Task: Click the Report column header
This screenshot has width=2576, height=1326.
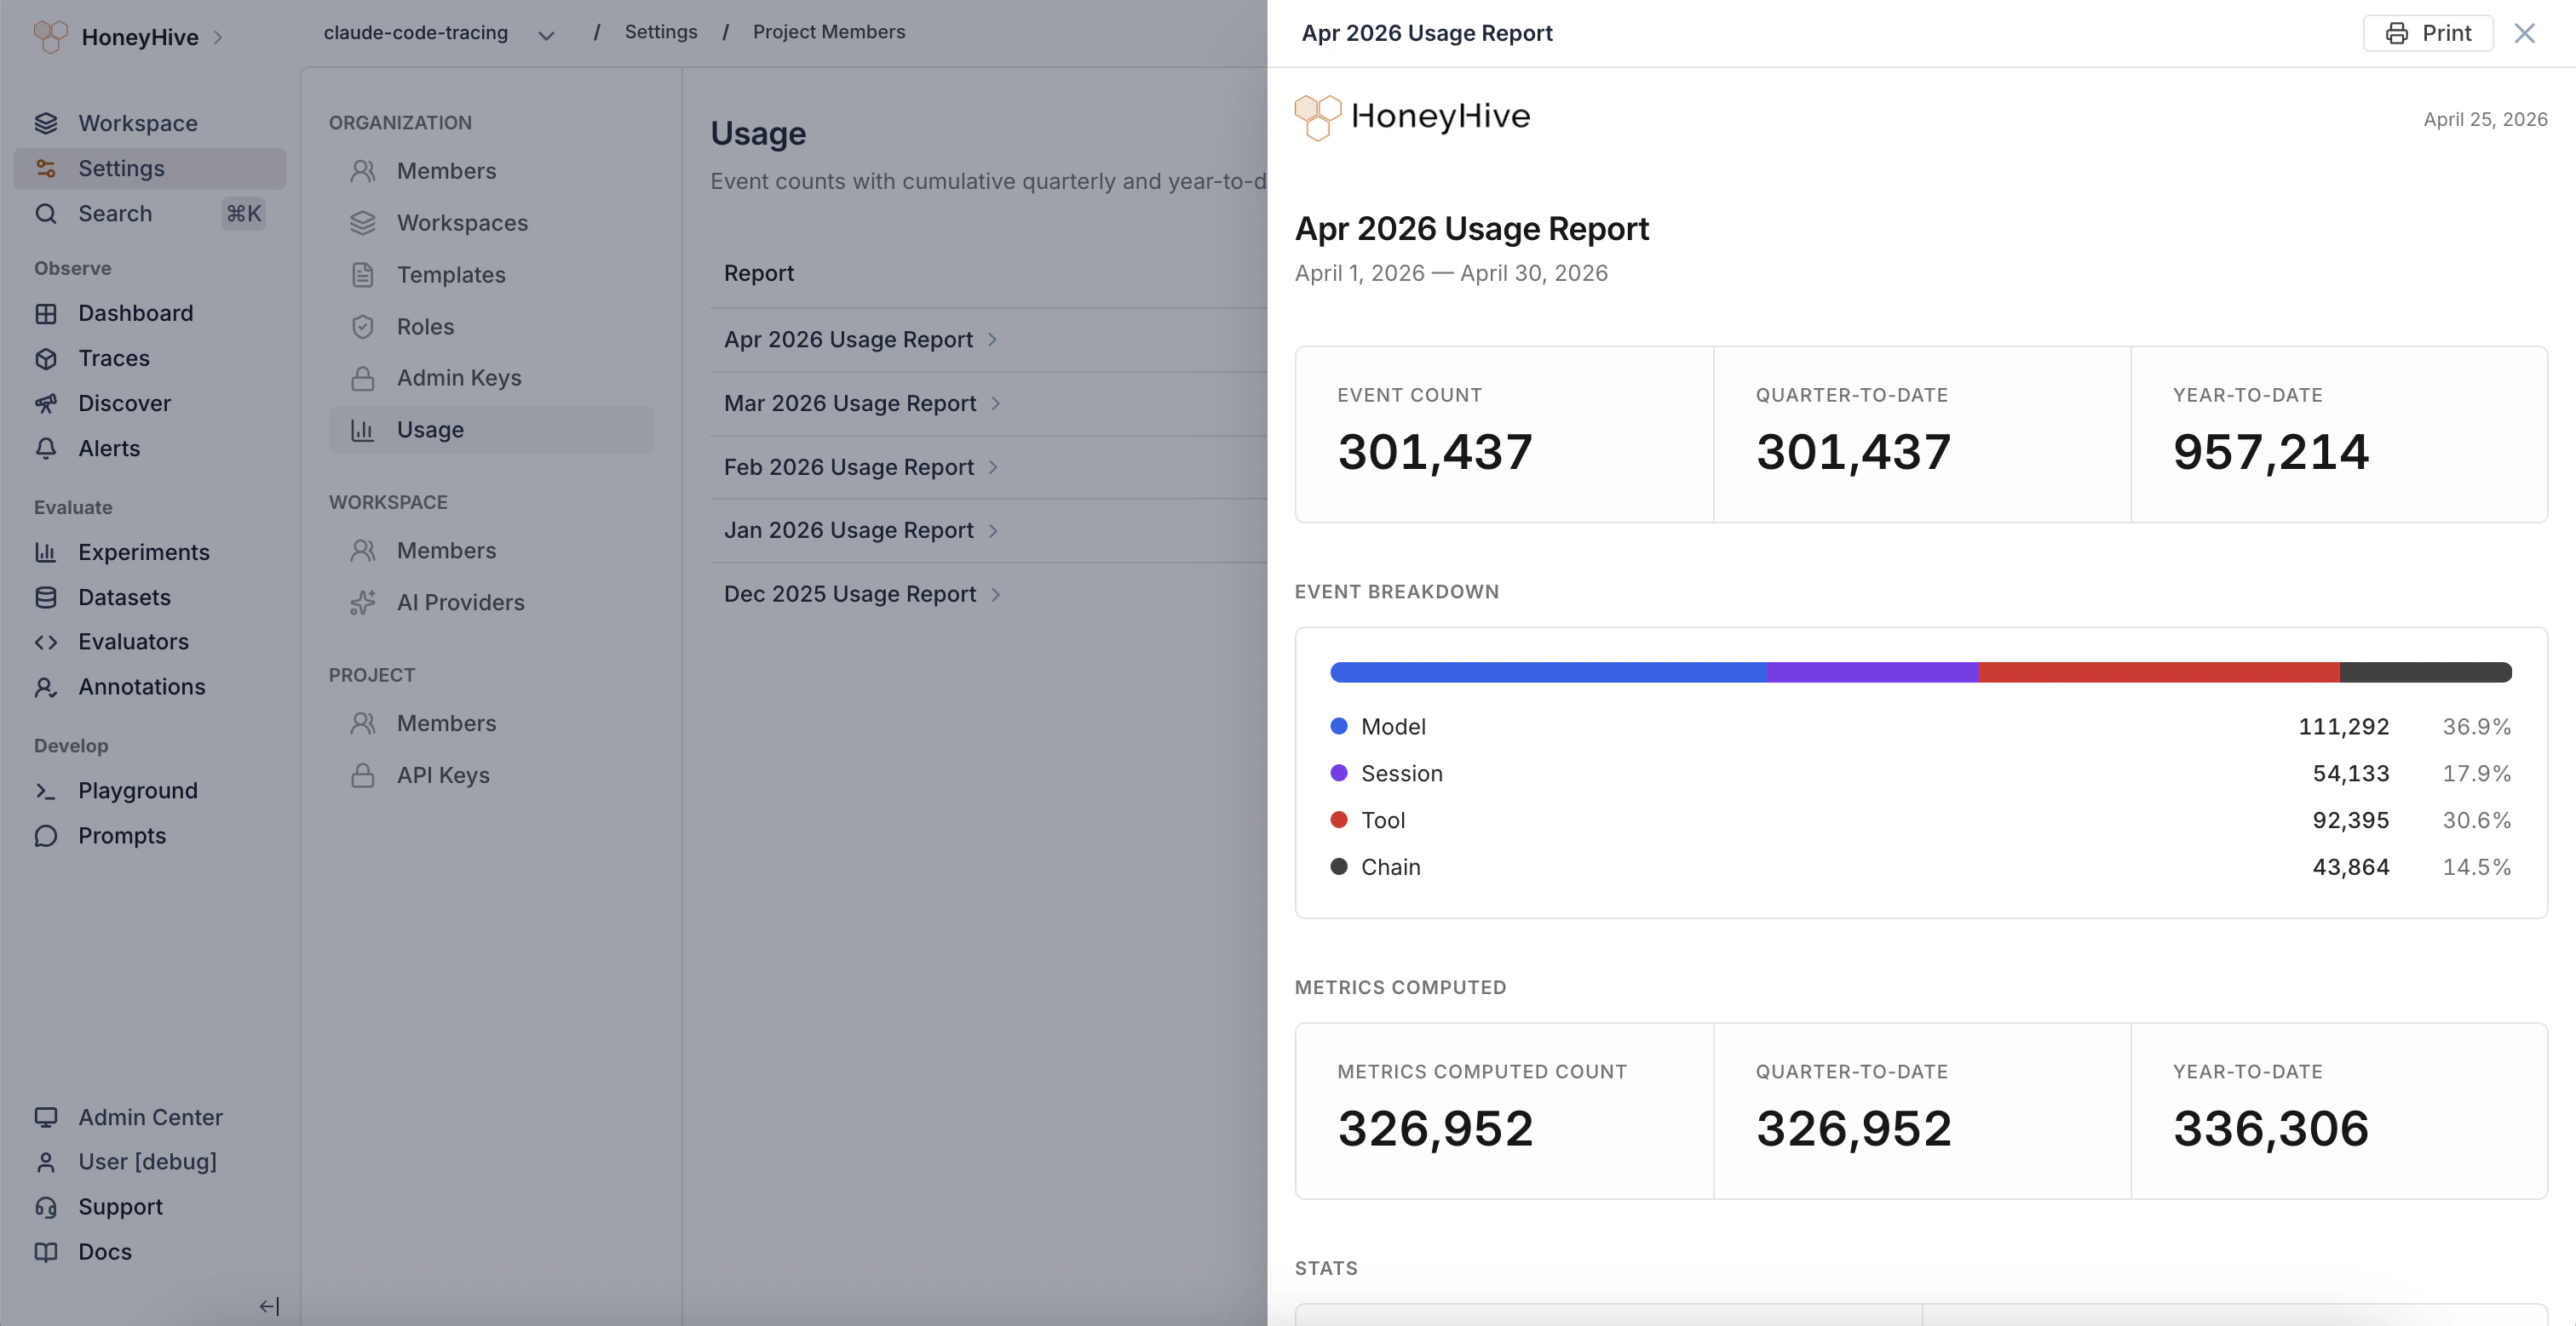Action: click(759, 273)
